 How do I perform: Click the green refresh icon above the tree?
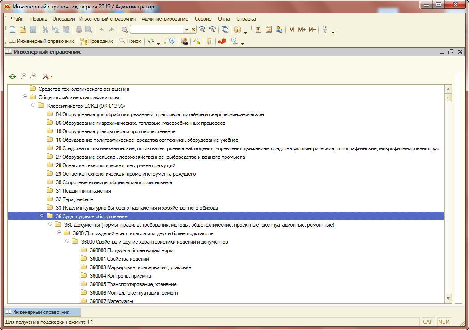pyautogui.click(x=13, y=76)
